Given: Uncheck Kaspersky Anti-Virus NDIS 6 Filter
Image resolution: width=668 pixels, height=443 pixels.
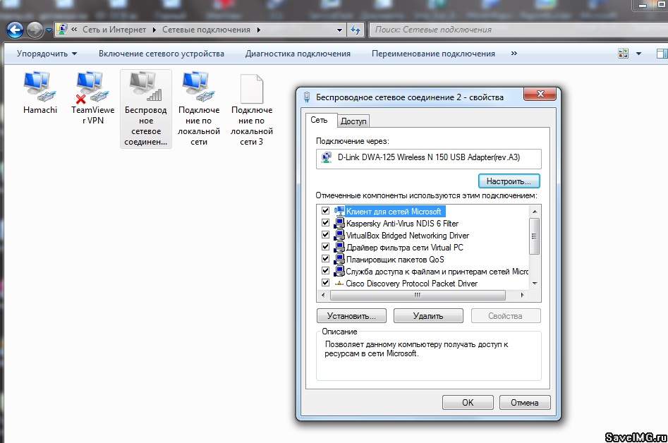Looking at the screenshot, I should pos(325,223).
